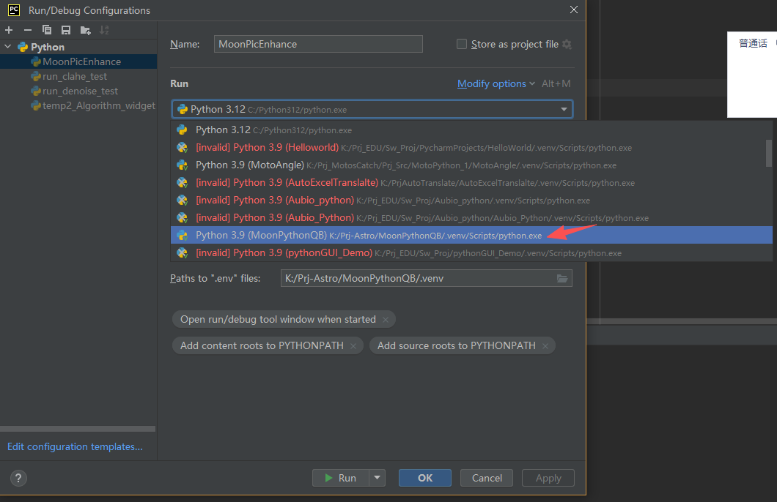This screenshot has width=777, height=502.
Task: Remove the selected configuration
Action: coord(28,30)
